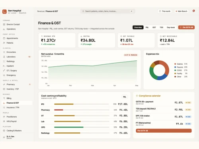Select the EPF / ESI challan row

164,117
